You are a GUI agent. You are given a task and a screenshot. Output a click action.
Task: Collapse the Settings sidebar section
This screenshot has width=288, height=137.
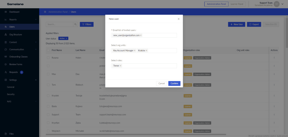(36, 80)
